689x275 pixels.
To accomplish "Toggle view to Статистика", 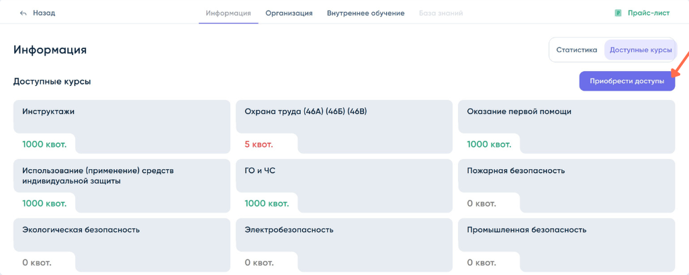I will 576,50.
